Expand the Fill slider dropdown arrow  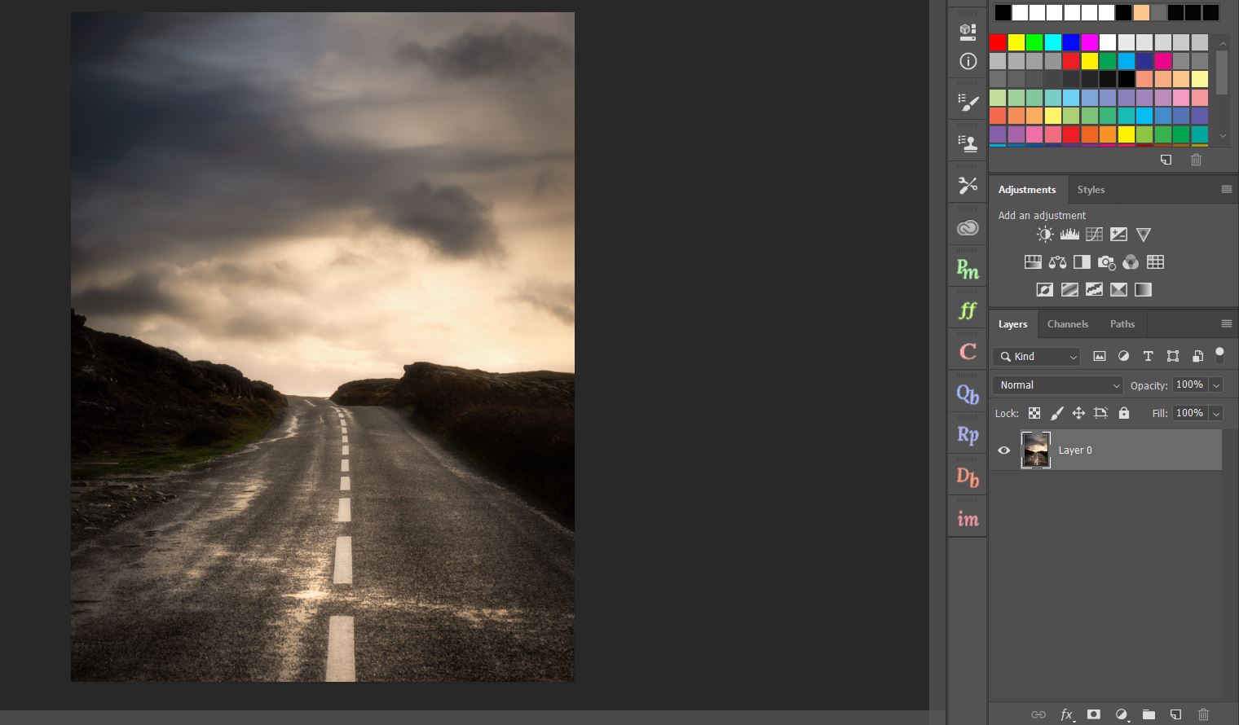point(1216,414)
